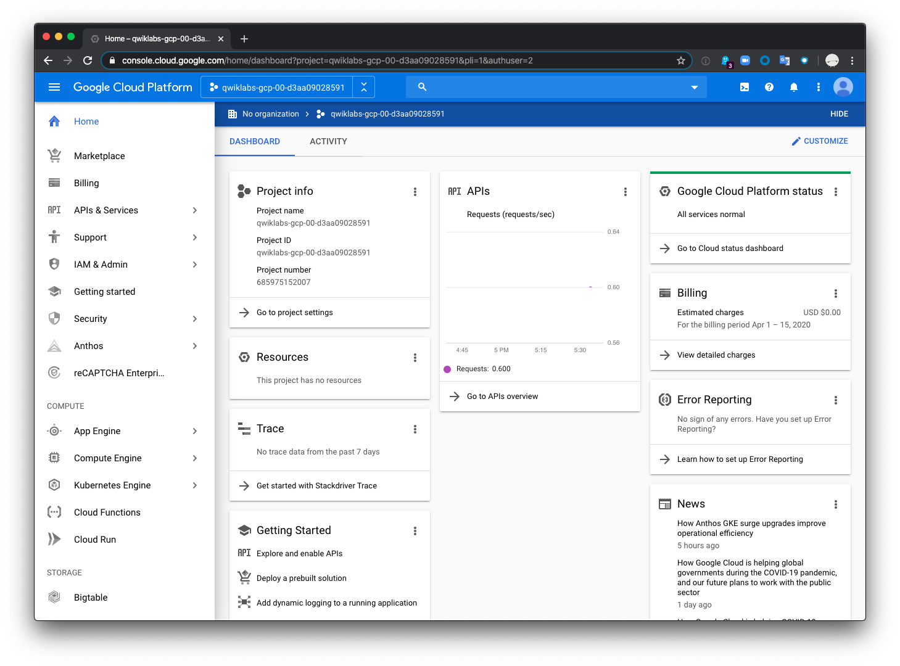Expand Anthos submenu
Screen dimensions: 900x666
[195, 346]
